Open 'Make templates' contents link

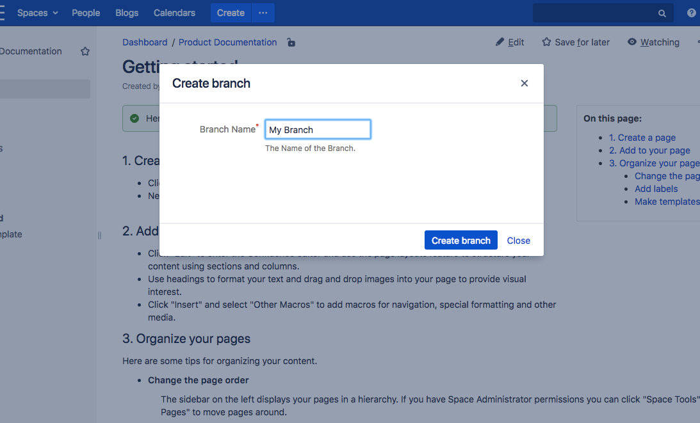click(667, 202)
